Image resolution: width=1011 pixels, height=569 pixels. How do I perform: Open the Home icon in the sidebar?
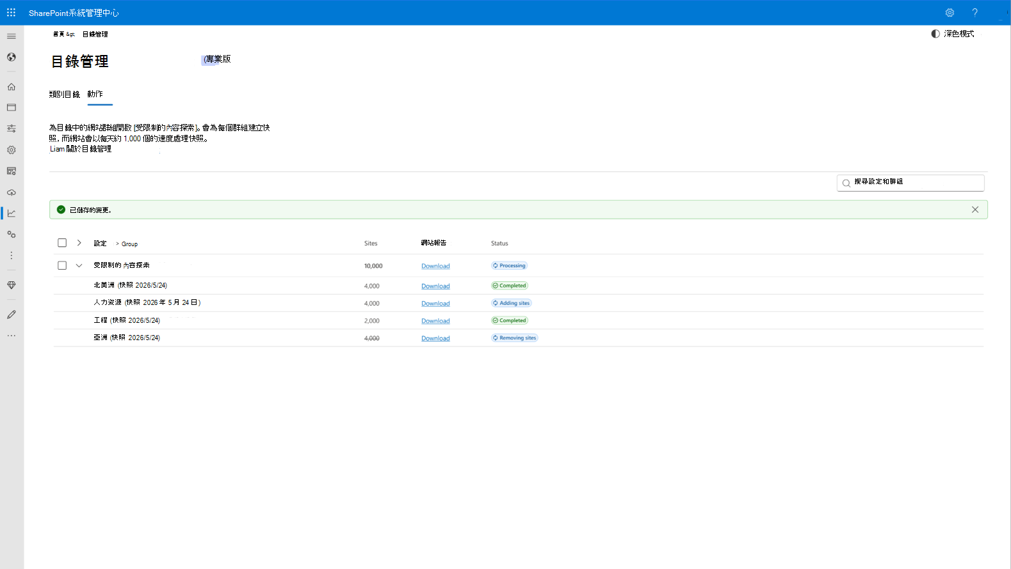tap(12, 87)
